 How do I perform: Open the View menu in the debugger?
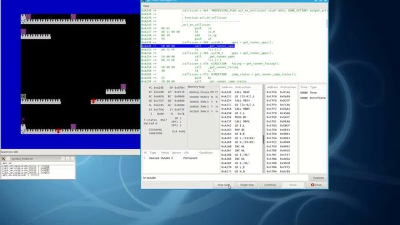(x=146, y=6)
